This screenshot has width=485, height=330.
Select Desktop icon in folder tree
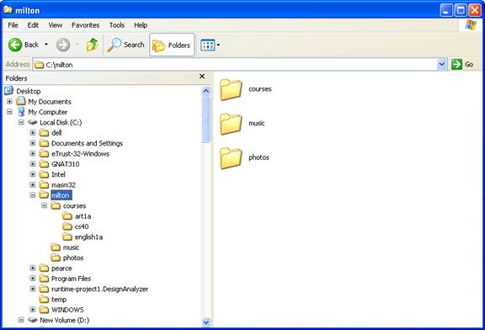coord(9,91)
